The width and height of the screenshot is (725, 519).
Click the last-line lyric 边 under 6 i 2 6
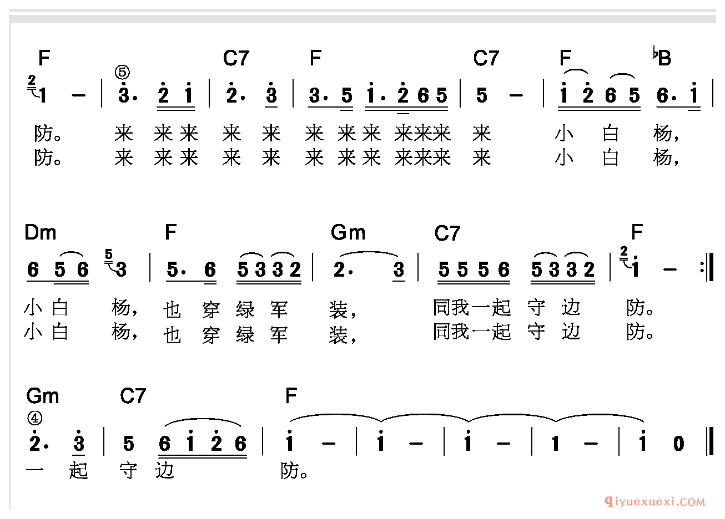(164, 470)
